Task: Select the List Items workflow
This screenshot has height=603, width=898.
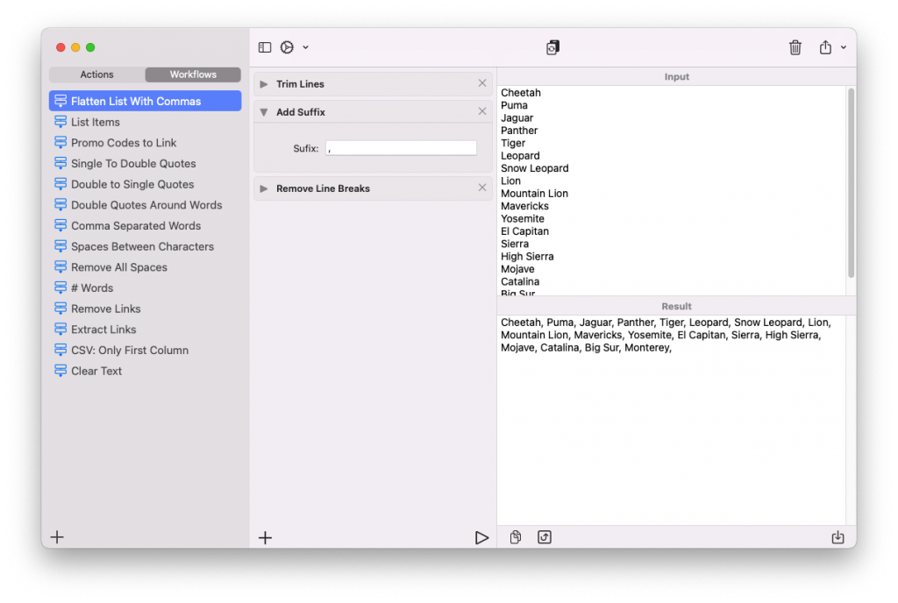Action: point(145,122)
